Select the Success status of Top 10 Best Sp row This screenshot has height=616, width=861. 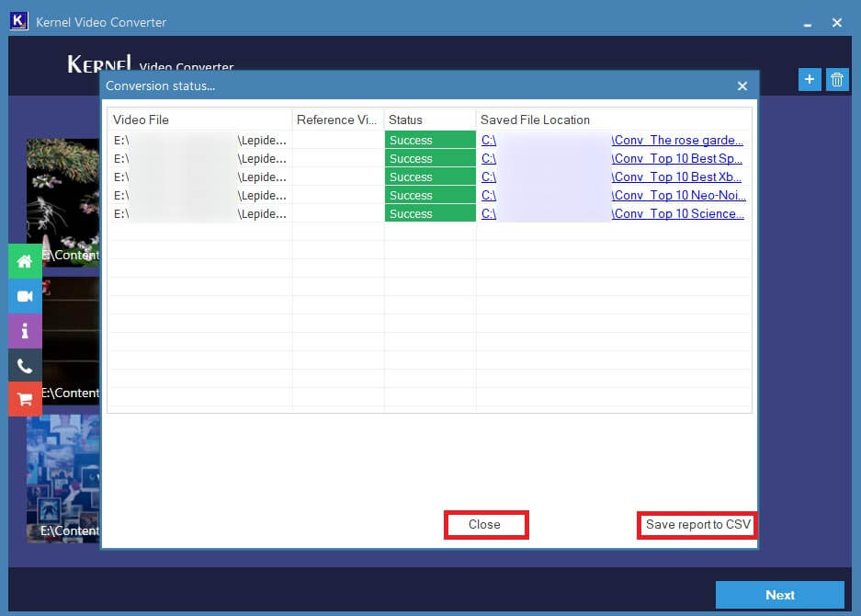click(x=430, y=159)
